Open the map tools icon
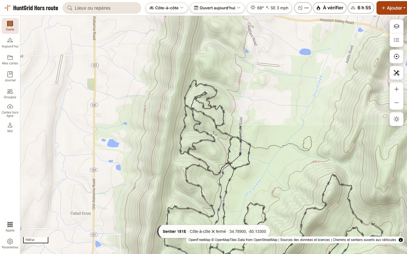This screenshot has height=254, width=407. [397, 73]
